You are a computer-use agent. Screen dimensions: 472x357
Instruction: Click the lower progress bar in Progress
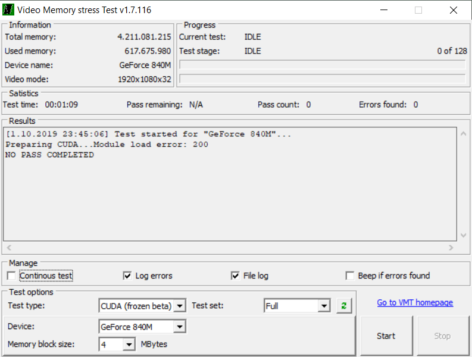pyautogui.click(x=323, y=79)
